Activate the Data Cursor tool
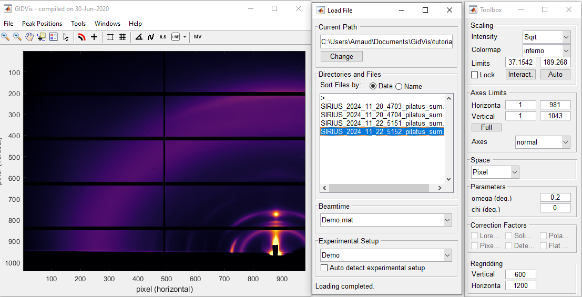The height and width of the screenshot is (297, 582). pos(41,37)
